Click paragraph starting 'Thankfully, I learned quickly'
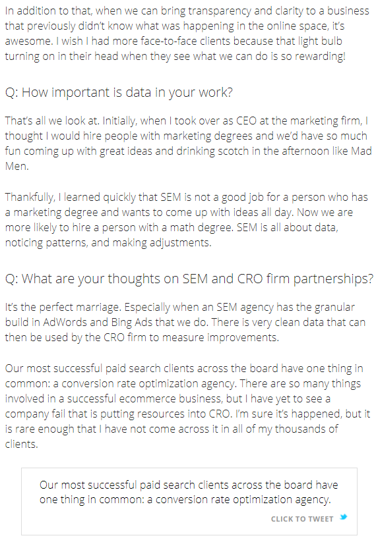The width and height of the screenshot is (376, 544). pyautogui.click(x=186, y=219)
